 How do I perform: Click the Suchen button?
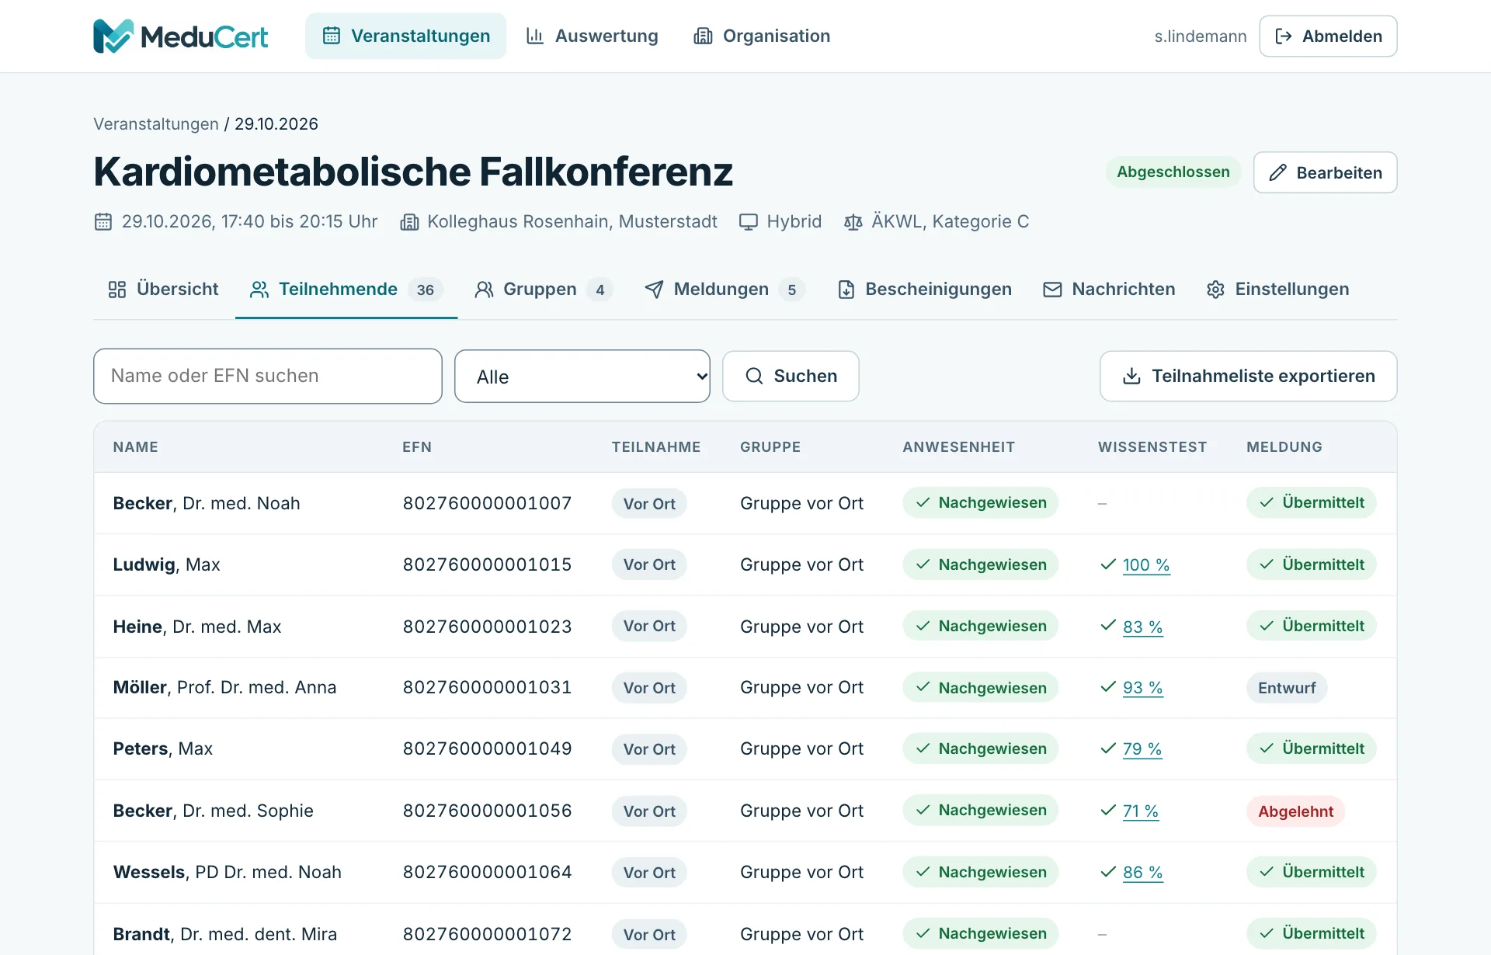pyautogui.click(x=791, y=376)
